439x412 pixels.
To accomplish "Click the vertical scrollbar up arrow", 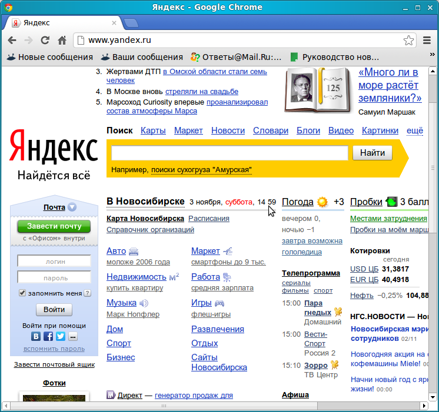I will pyautogui.click(x=433, y=71).
